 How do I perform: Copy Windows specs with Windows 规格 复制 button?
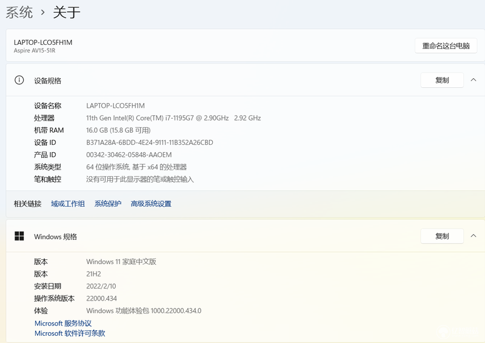[x=442, y=236]
